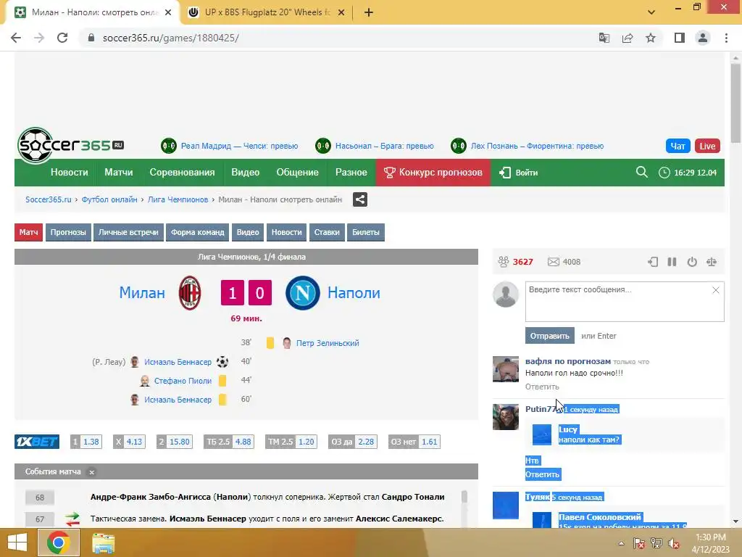Open Chrome from Windows taskbar

pos(58,542)
